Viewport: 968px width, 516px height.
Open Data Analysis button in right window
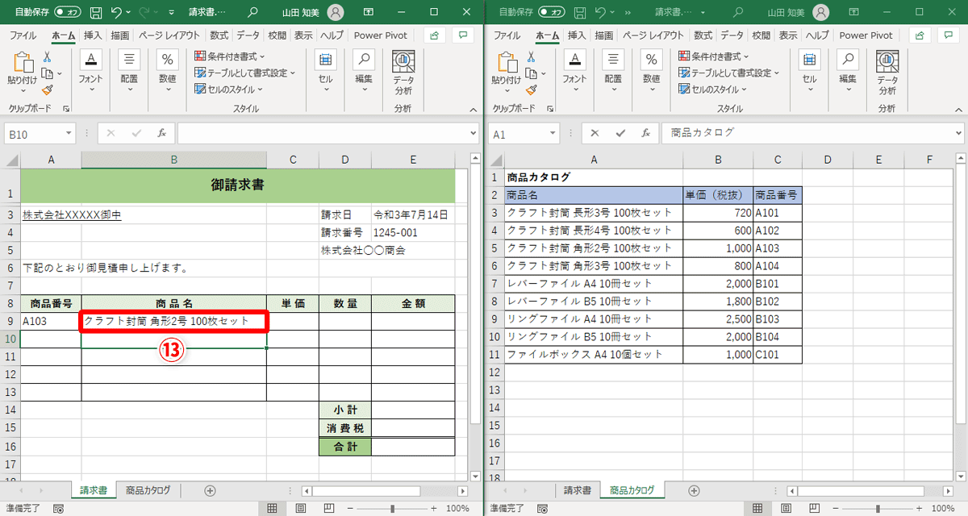click(887, 73)
